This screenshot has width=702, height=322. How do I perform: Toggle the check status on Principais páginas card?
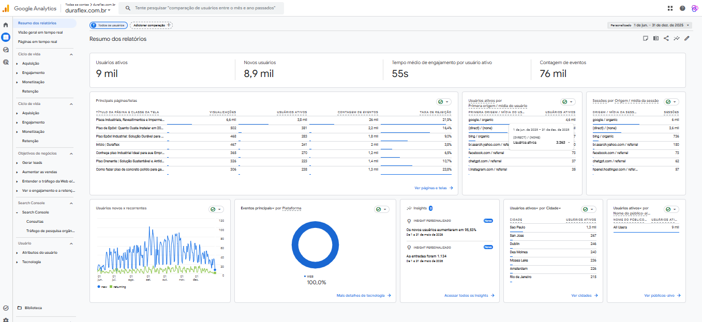coord(444,102)
